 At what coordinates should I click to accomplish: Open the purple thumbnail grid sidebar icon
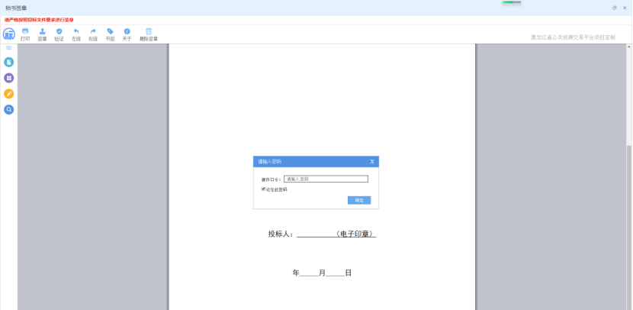9,78
